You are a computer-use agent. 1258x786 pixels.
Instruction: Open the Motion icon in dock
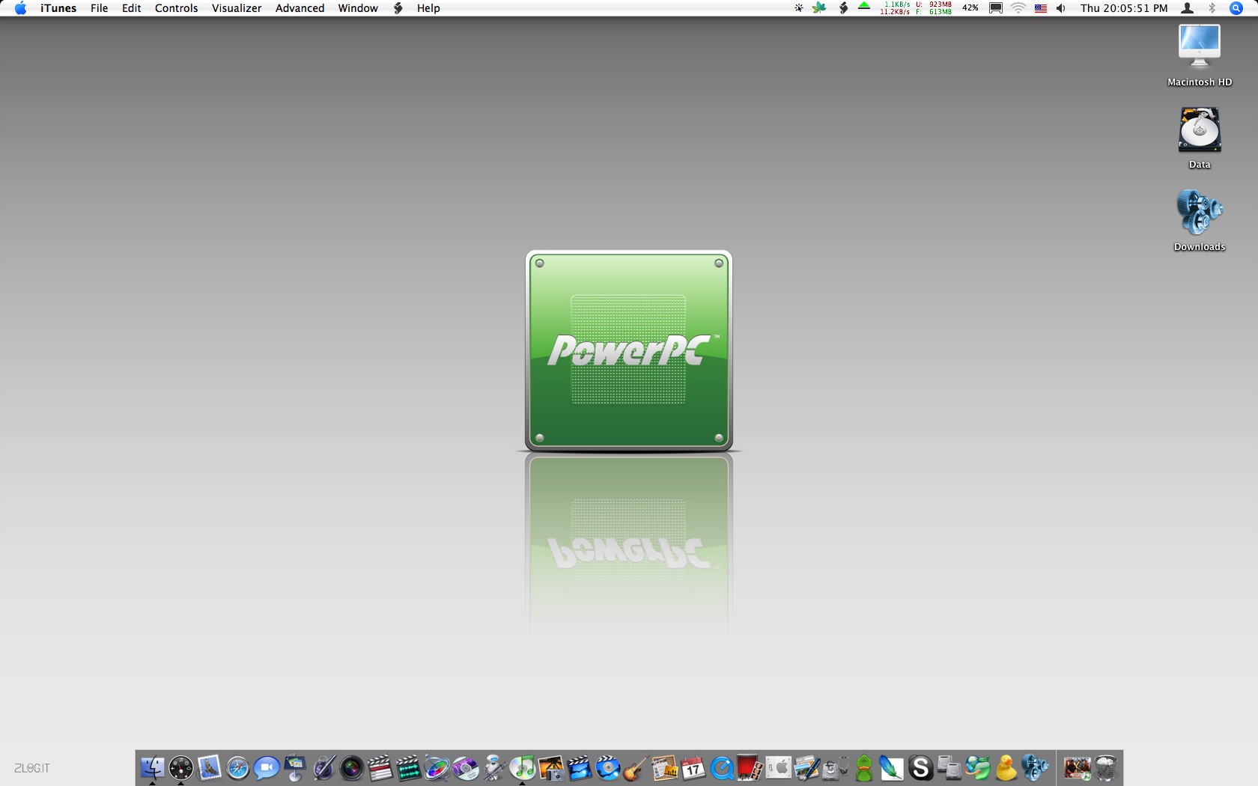tap(437, 768)
